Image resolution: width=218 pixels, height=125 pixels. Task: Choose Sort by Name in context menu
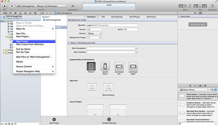coord(34,49)
